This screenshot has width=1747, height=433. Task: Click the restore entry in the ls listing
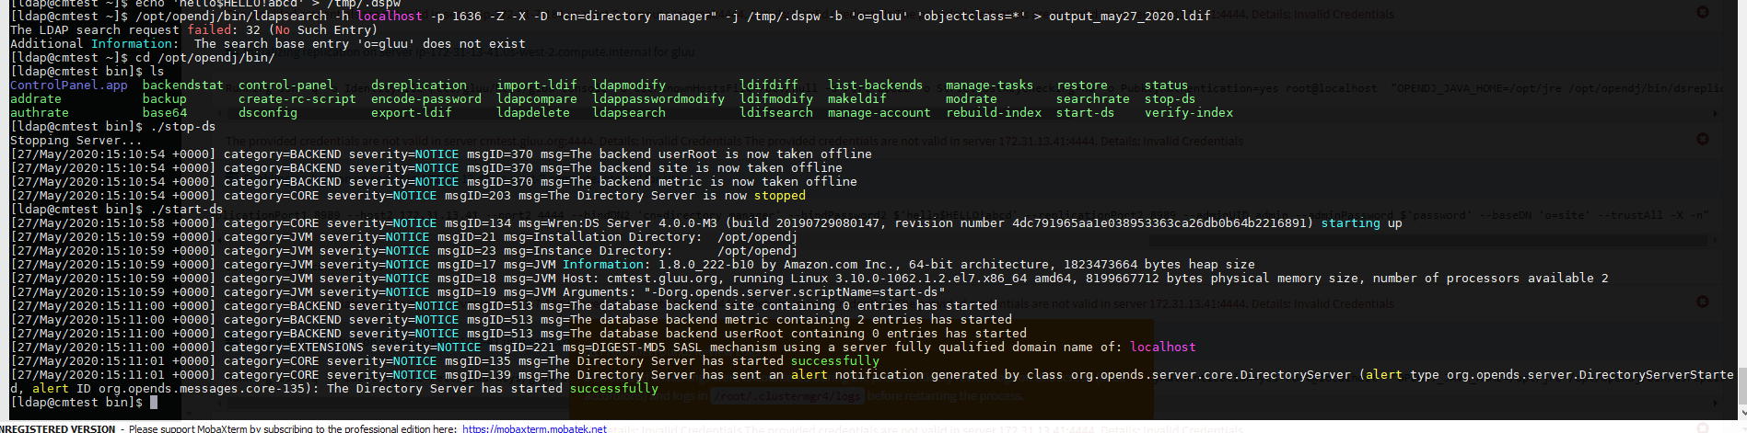pos(1082,85)
